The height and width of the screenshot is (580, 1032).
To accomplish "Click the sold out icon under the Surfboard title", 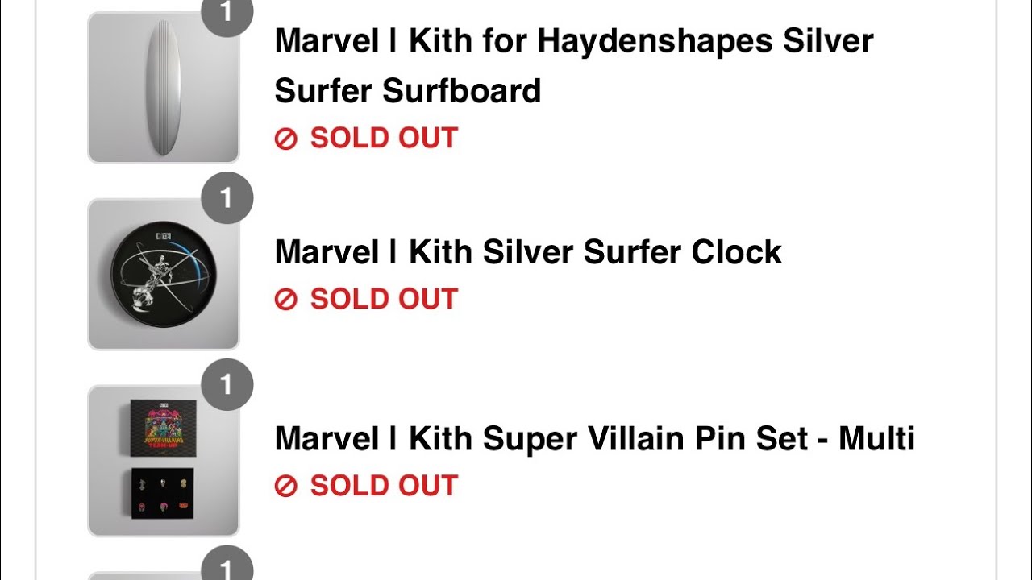I will click(286, 139).
